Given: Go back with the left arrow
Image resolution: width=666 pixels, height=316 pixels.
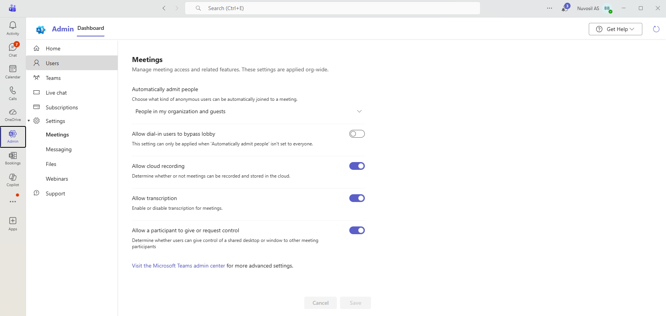Looking at the screenshot, I should click(164, 8).
